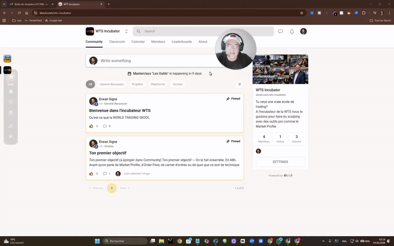Open the About tab
The height and width of the screenshot is (246, 394).
[203, 42]
